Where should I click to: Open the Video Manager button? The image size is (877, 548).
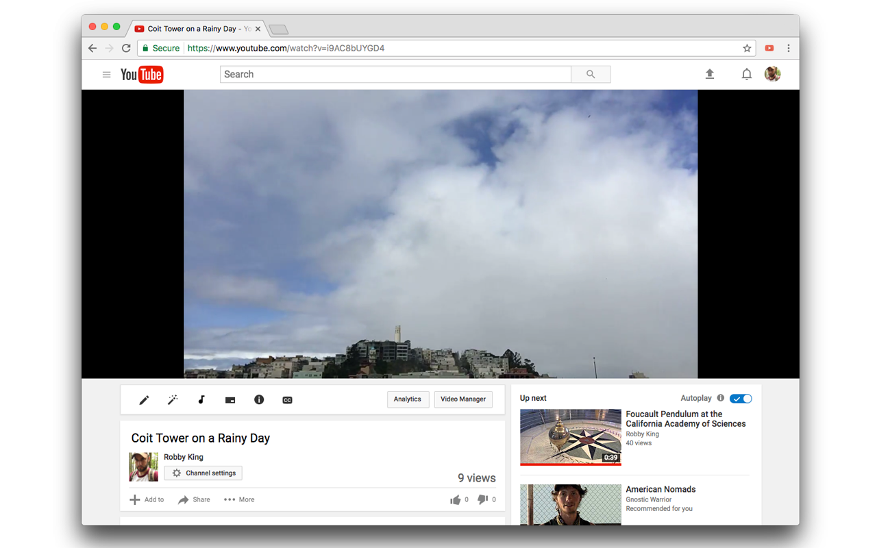point(463,399)
